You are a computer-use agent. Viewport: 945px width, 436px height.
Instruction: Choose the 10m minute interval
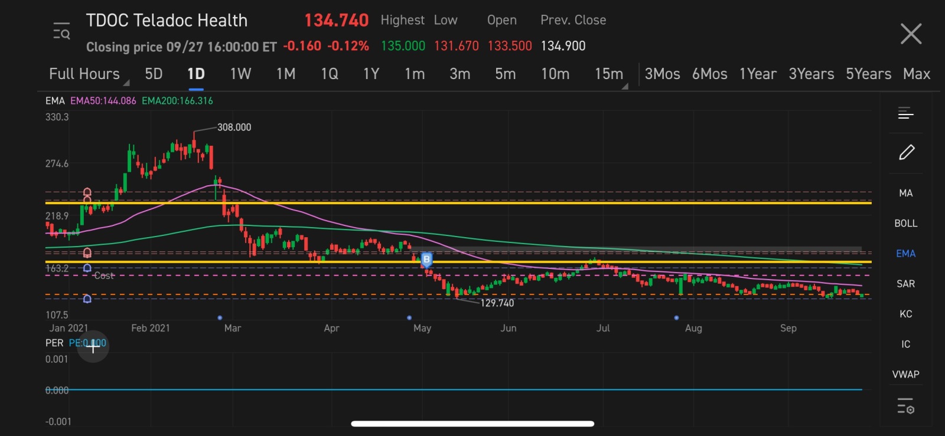[x=555, y=74]
